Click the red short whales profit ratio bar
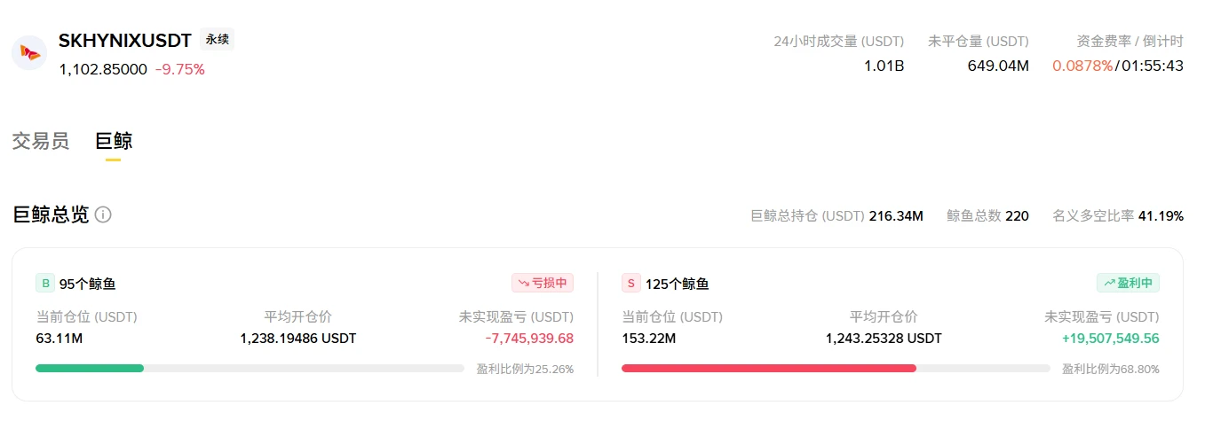This screenshot has height=421, width=1205. [769, 368]
